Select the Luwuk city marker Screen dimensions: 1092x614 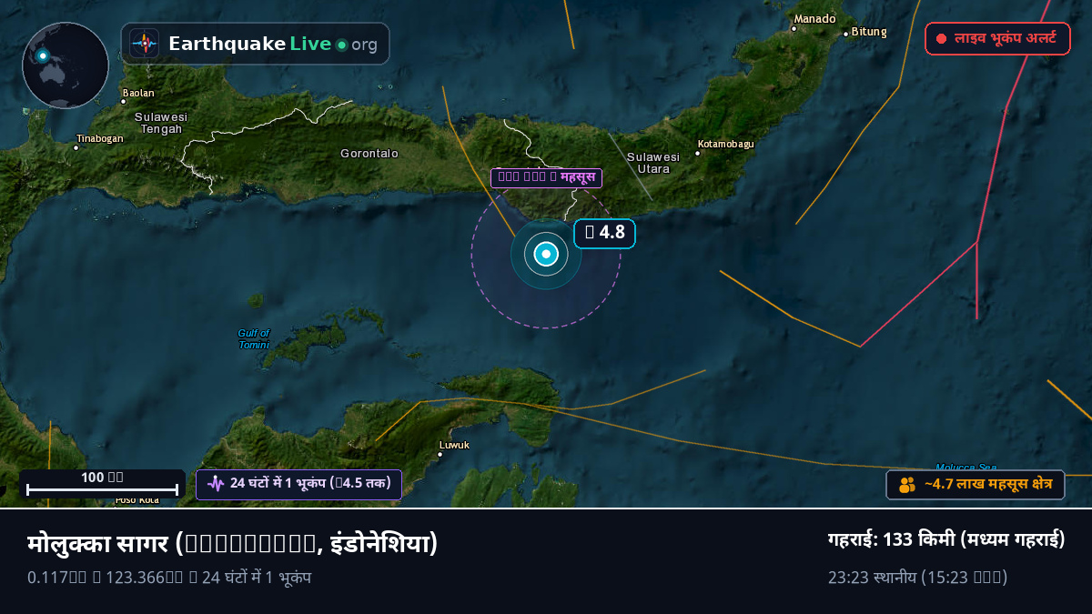440,455
